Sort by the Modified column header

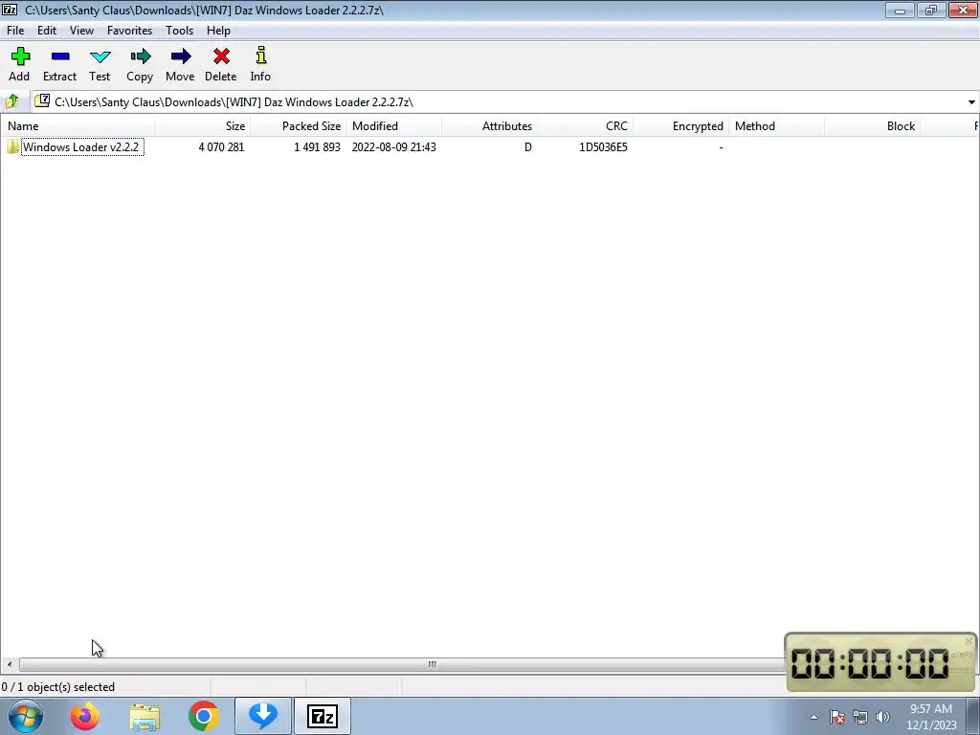393,125
